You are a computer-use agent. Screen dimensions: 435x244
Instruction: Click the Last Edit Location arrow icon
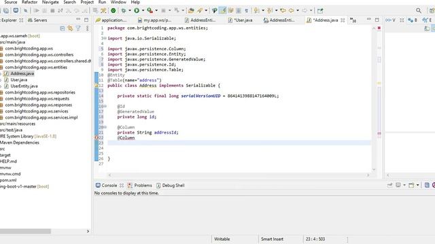[283, 11]
